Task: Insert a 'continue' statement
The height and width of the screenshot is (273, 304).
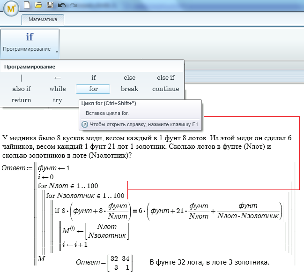Action: point(165,89)
